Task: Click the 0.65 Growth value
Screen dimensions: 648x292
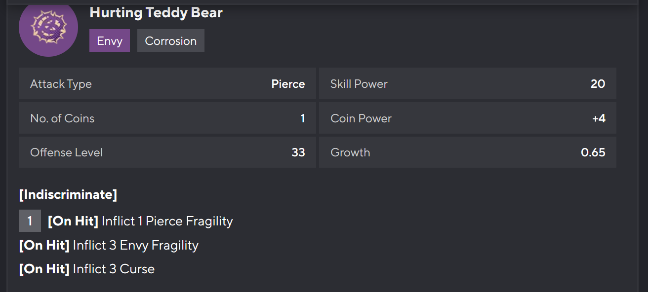Action: (x=593, y=152)
